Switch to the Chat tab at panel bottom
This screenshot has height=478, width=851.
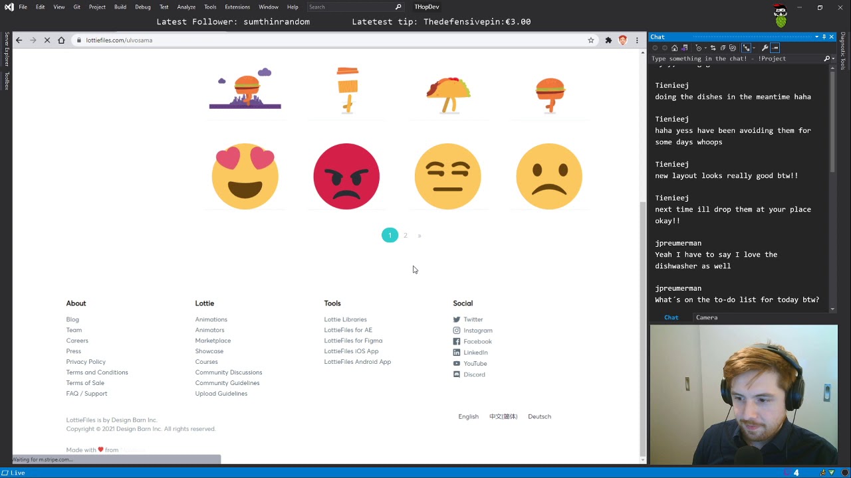(x=671, y=317)
